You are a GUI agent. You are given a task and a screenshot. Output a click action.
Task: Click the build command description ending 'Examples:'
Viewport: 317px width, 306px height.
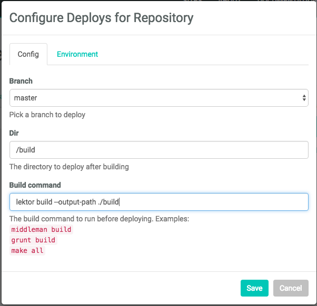point(99,218)
